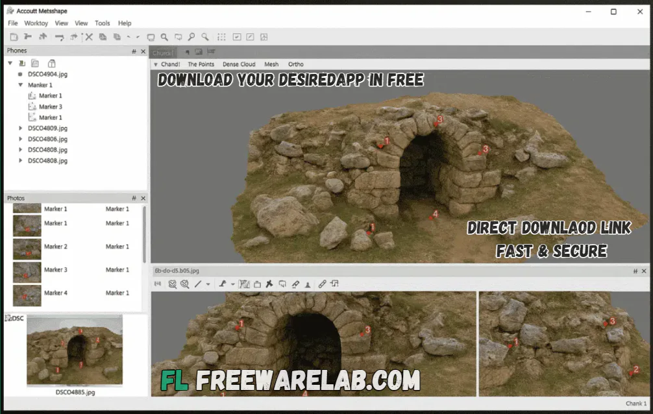Image resolution: width=653 pixels, height=414 pixels.
Task: Collapse the Marker 1 group in the Phones tree
Action: (x=21, y=84)
